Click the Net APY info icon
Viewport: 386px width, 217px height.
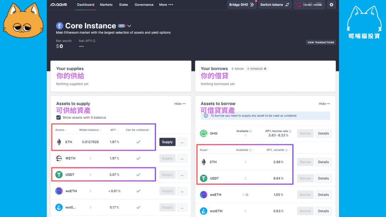pyautogui.click(x=94, y=41)
